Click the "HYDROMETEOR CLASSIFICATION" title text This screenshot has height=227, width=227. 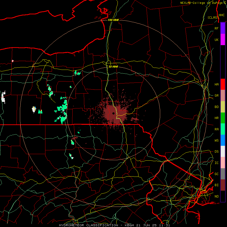[x=89, y=225]
